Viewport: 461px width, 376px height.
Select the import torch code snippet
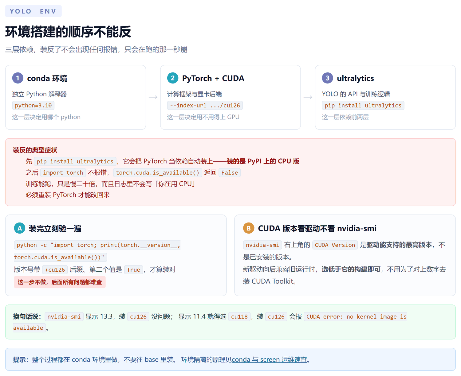(63, 172)
